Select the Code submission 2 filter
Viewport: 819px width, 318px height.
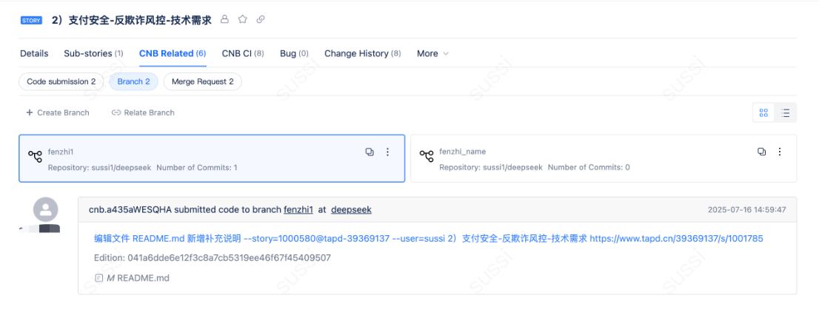tap(61, 81)
